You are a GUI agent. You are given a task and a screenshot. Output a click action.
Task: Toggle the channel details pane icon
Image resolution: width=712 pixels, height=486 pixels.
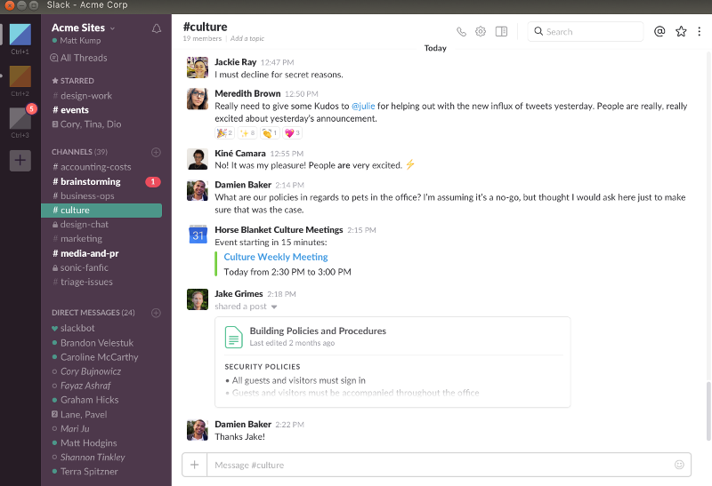coord(501,31)
